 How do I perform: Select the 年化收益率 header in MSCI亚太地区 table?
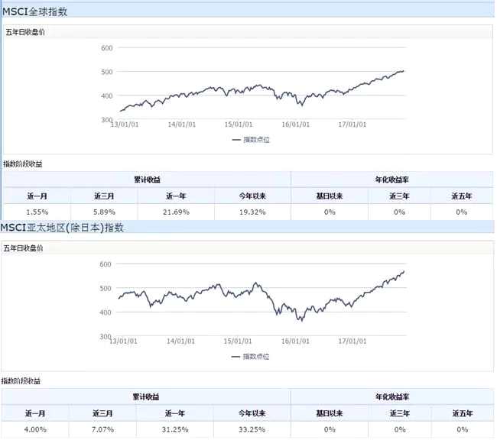(392, 397)
